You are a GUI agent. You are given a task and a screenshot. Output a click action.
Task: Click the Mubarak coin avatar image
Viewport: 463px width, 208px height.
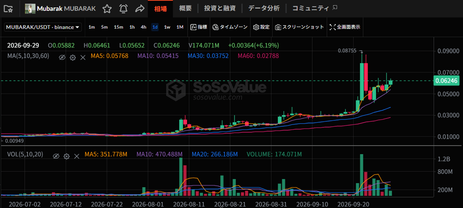point(31,8)
